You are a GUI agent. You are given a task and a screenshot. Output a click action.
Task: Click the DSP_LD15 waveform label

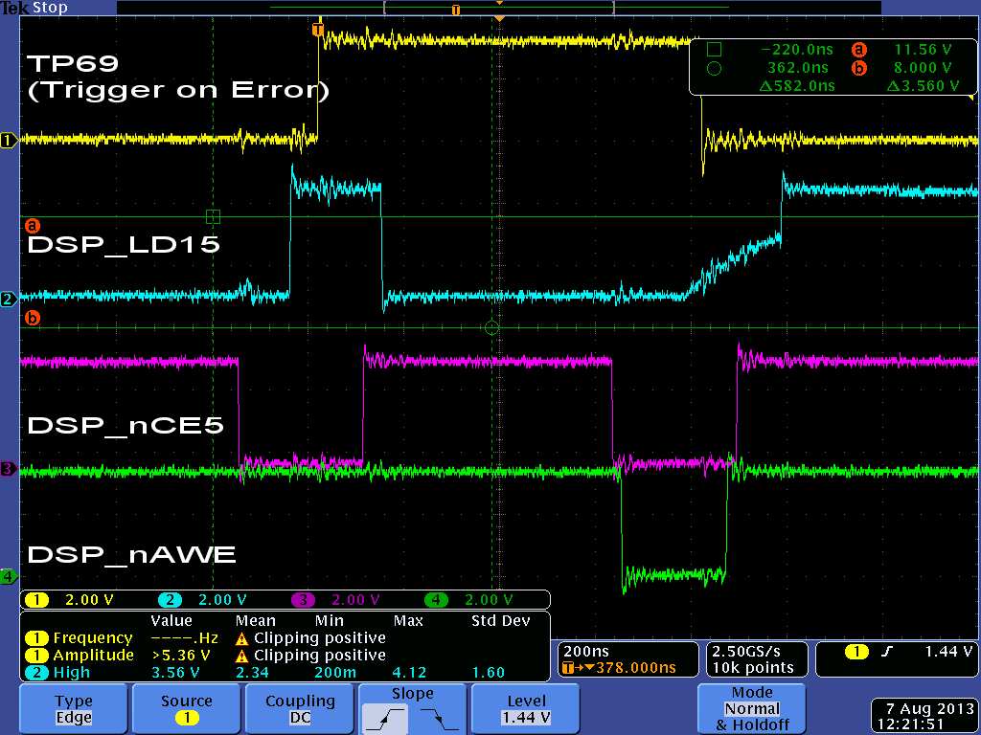point(124,244)
